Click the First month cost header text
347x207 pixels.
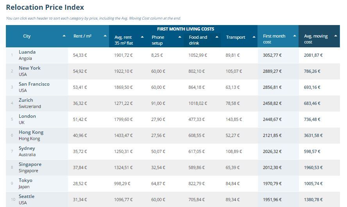coord(274,39)
